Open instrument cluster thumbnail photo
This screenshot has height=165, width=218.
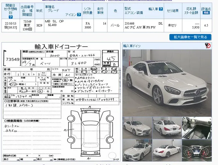click(x=197, y=150)
